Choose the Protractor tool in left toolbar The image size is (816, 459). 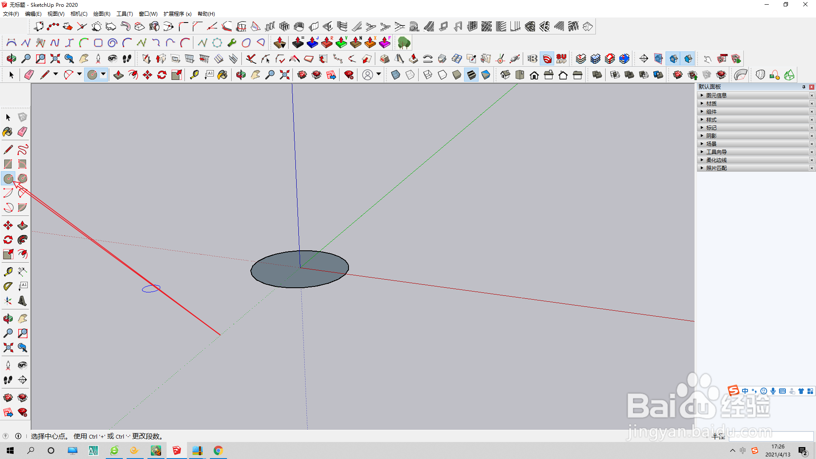point(8,286)
